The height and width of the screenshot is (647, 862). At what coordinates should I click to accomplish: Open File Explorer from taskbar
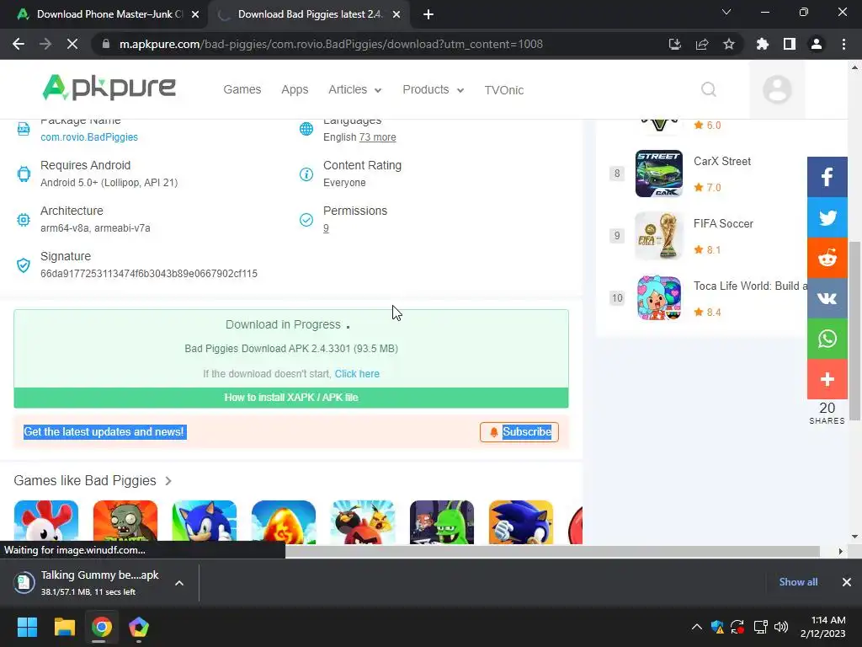pyautogui.click(x=64, y=627)
